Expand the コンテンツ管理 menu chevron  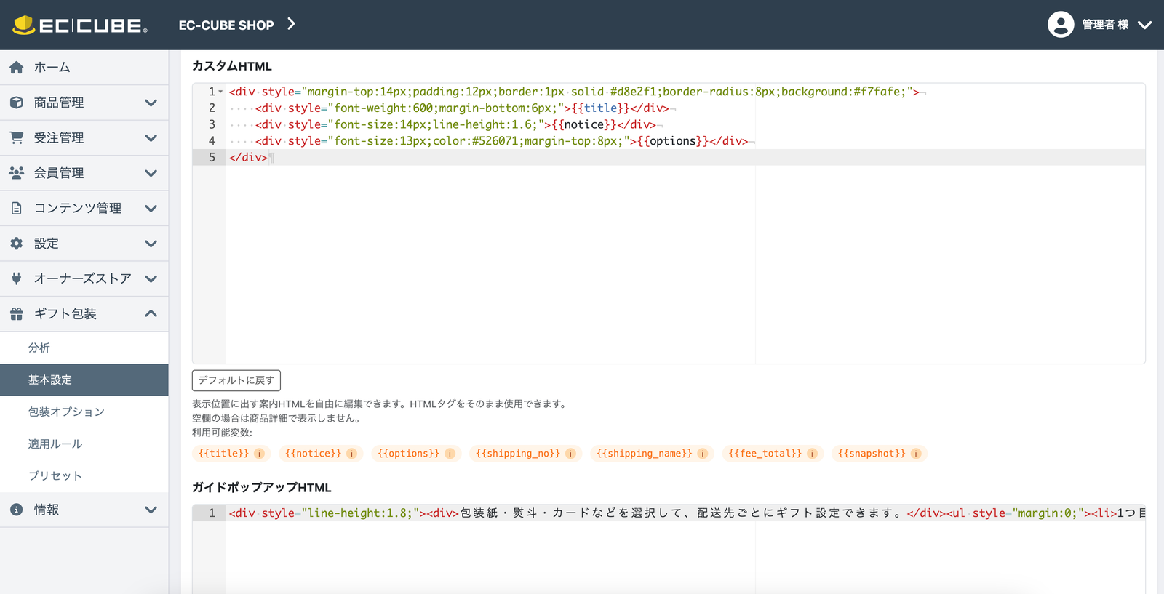pos(151,209)
